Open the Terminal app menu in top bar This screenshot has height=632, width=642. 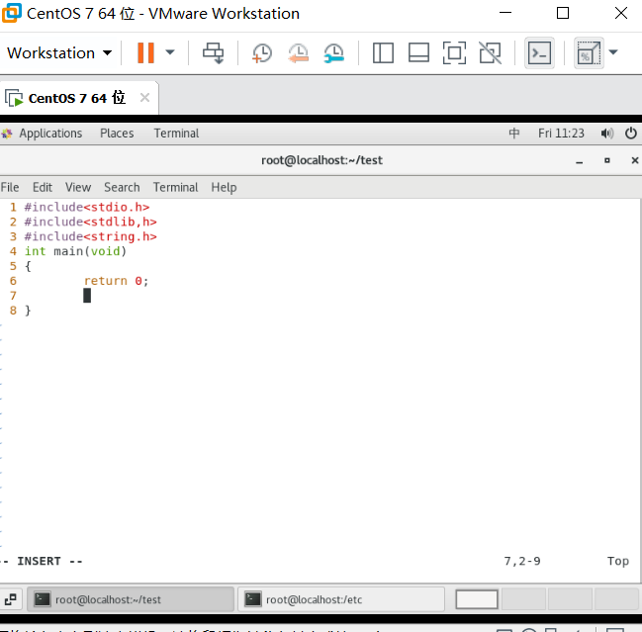(176, 134)
